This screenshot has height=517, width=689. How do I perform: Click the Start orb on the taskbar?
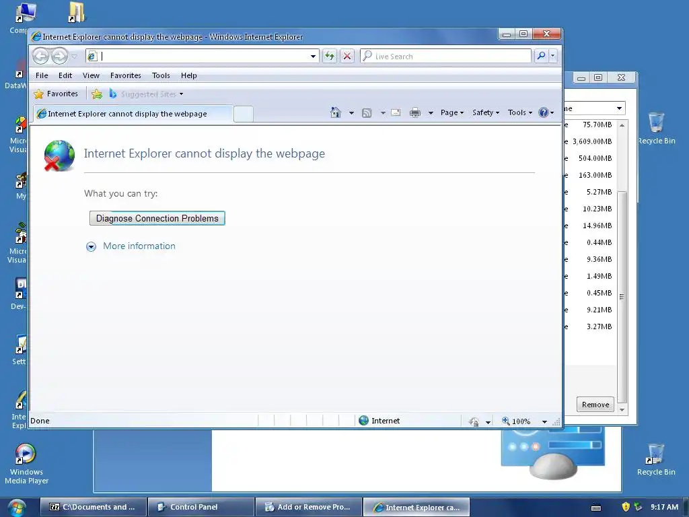[17, 508]
